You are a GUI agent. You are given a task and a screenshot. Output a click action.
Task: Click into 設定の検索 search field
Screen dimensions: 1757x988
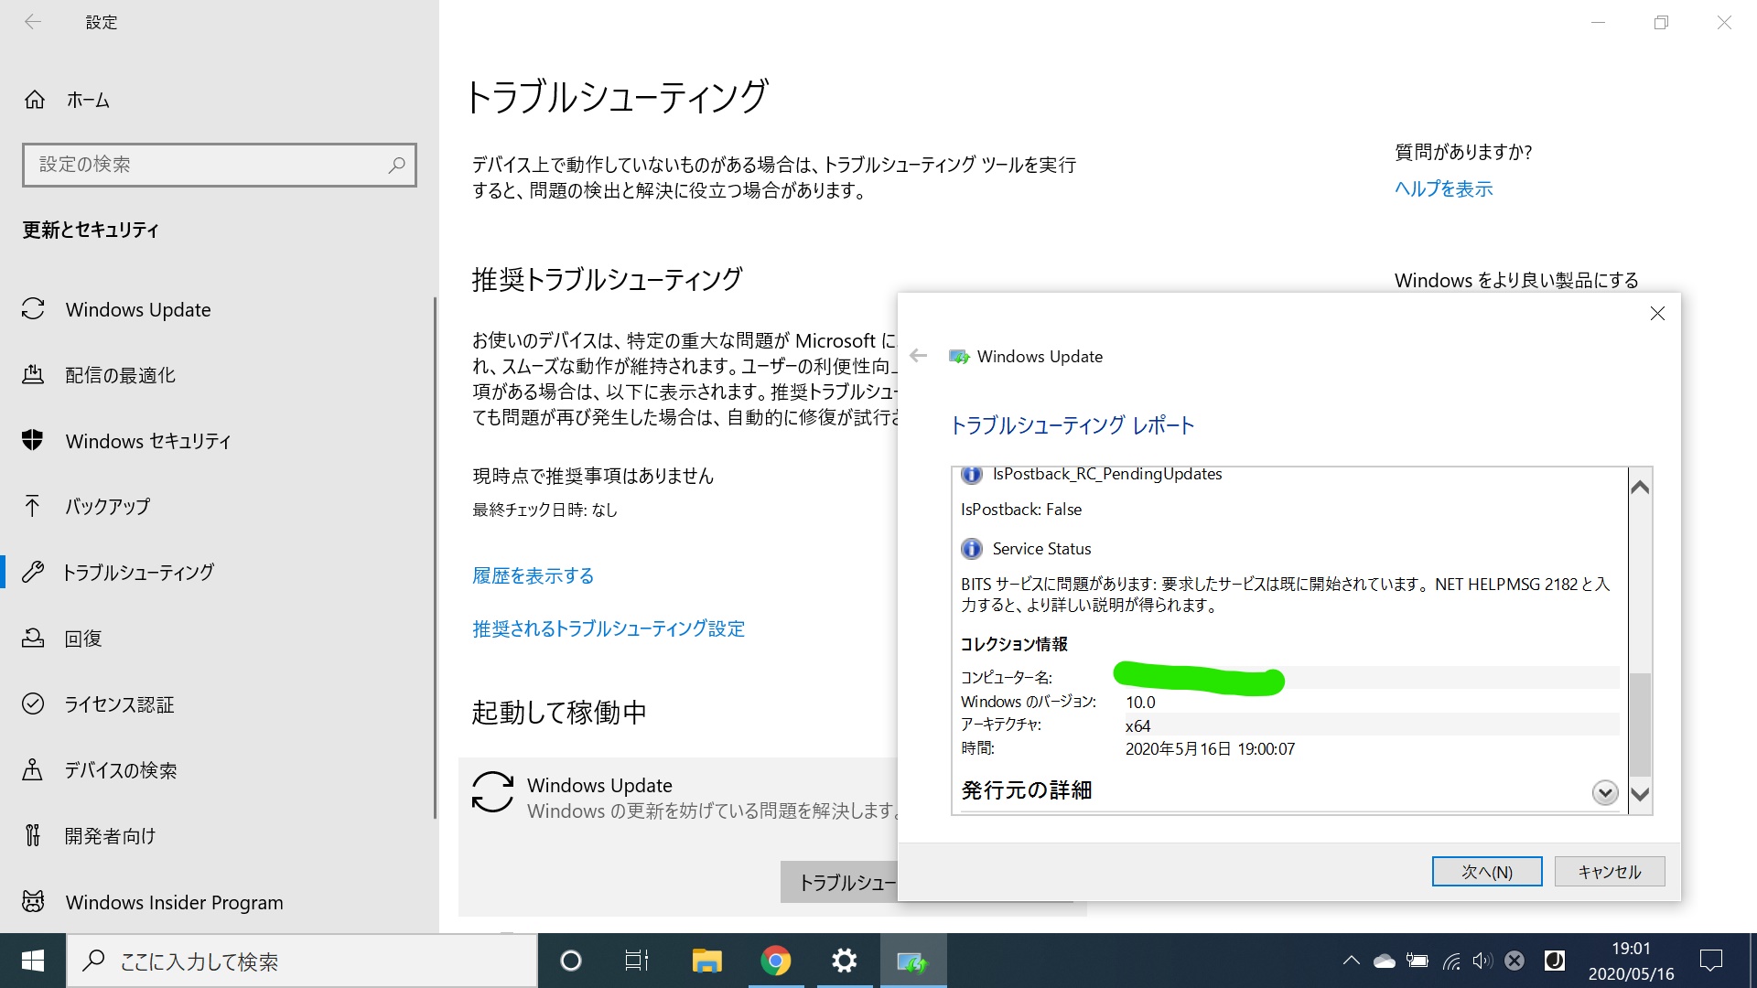(220, 165)
